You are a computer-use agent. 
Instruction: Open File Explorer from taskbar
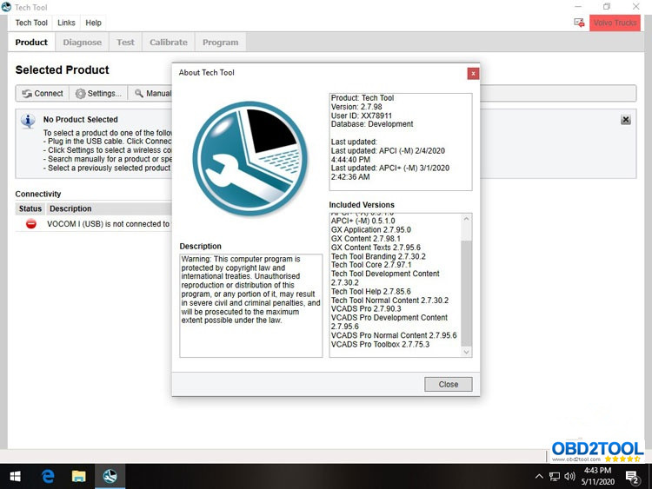78,477
